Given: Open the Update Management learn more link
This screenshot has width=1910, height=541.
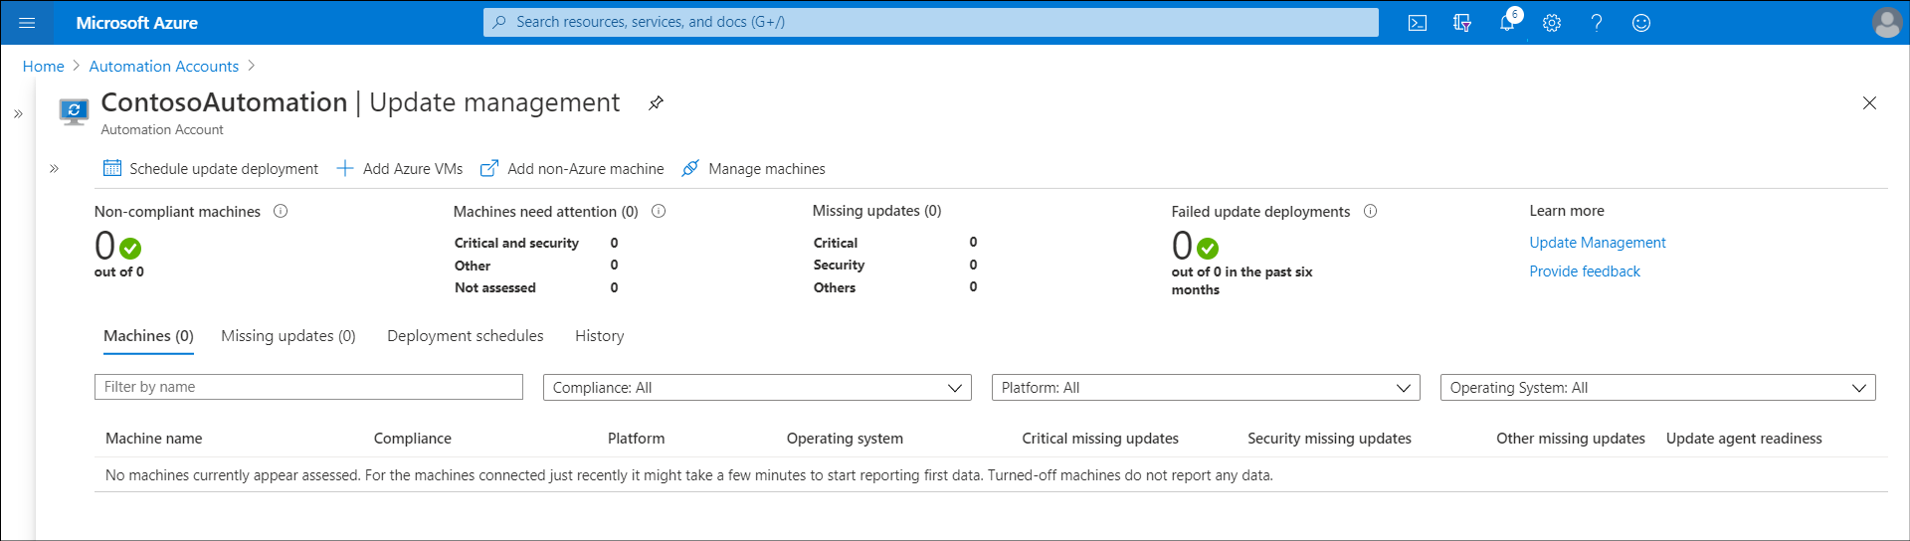Looking at the screenshot, I should point(1598,243).
